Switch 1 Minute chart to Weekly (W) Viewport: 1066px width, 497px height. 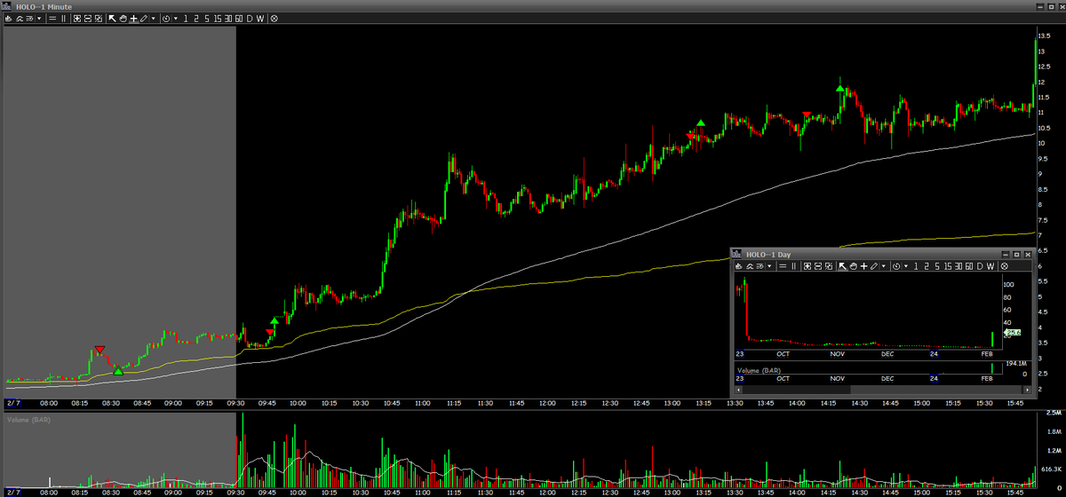(x=260, y=18)
